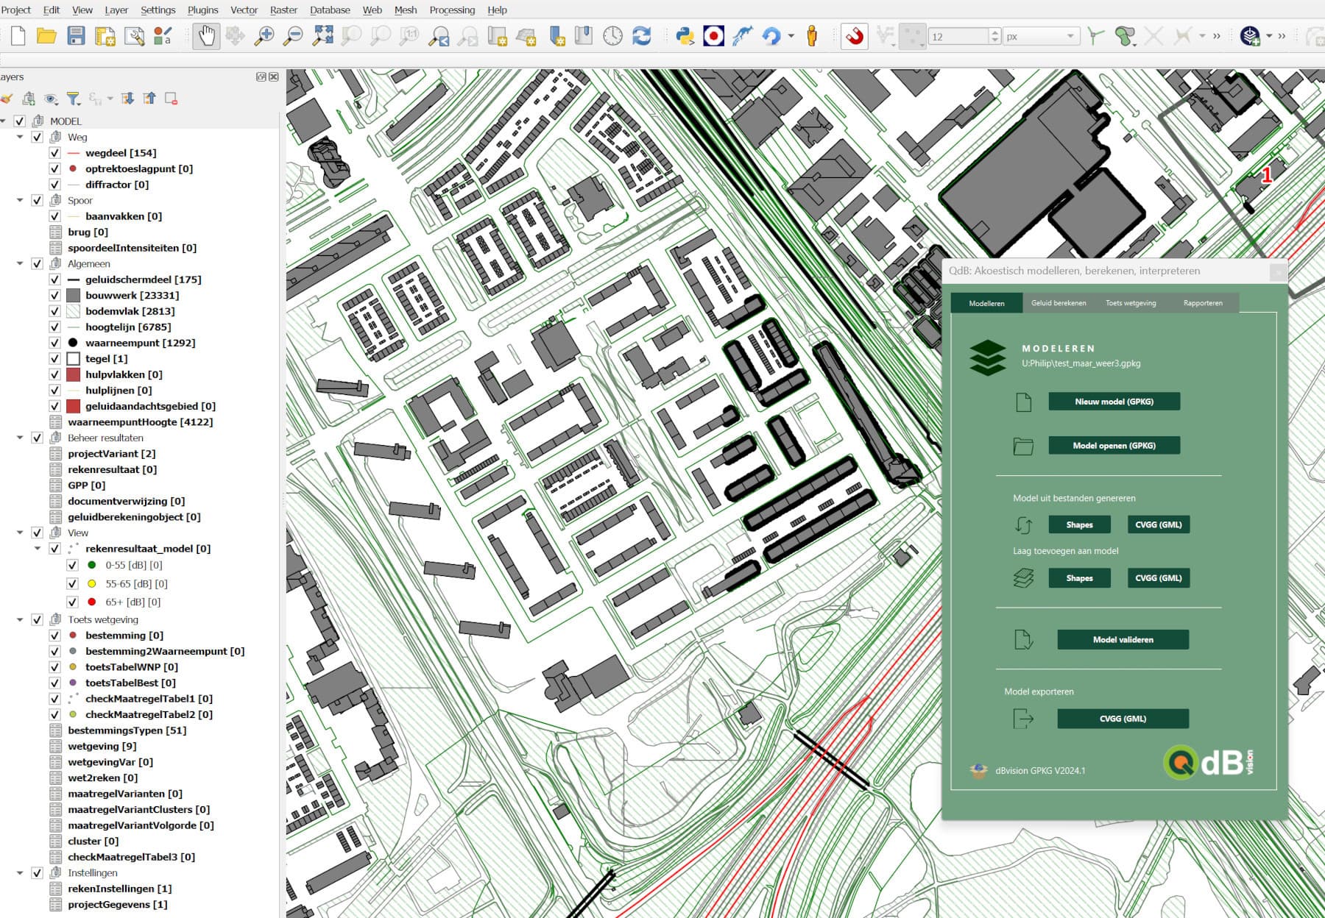This screenshot has width=1325, height=918.
Task: Switch to the Geluid berekenen tab
Action: (1059, 302)
